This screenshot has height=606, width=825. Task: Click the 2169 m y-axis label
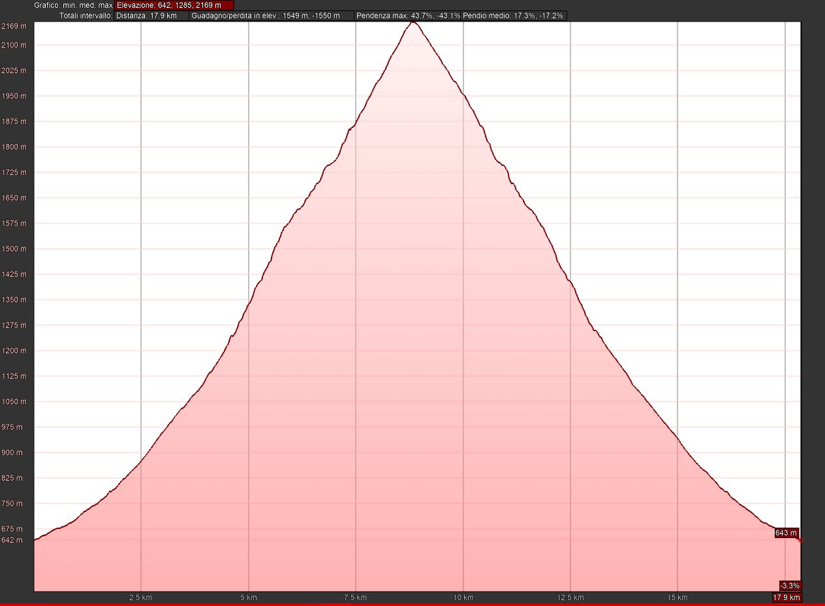pos(14,26)
